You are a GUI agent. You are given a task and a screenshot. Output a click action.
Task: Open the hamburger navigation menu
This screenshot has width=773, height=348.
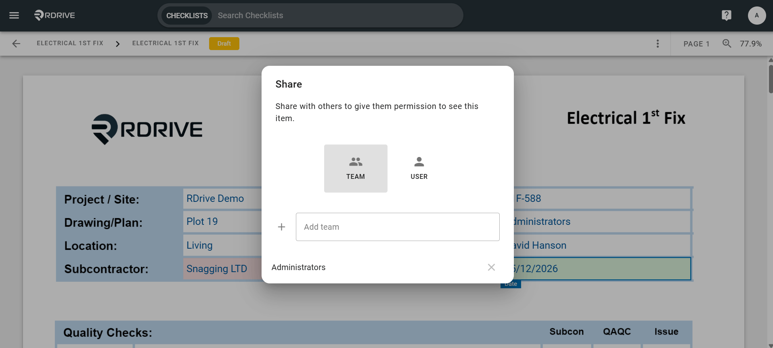point(14,15)
